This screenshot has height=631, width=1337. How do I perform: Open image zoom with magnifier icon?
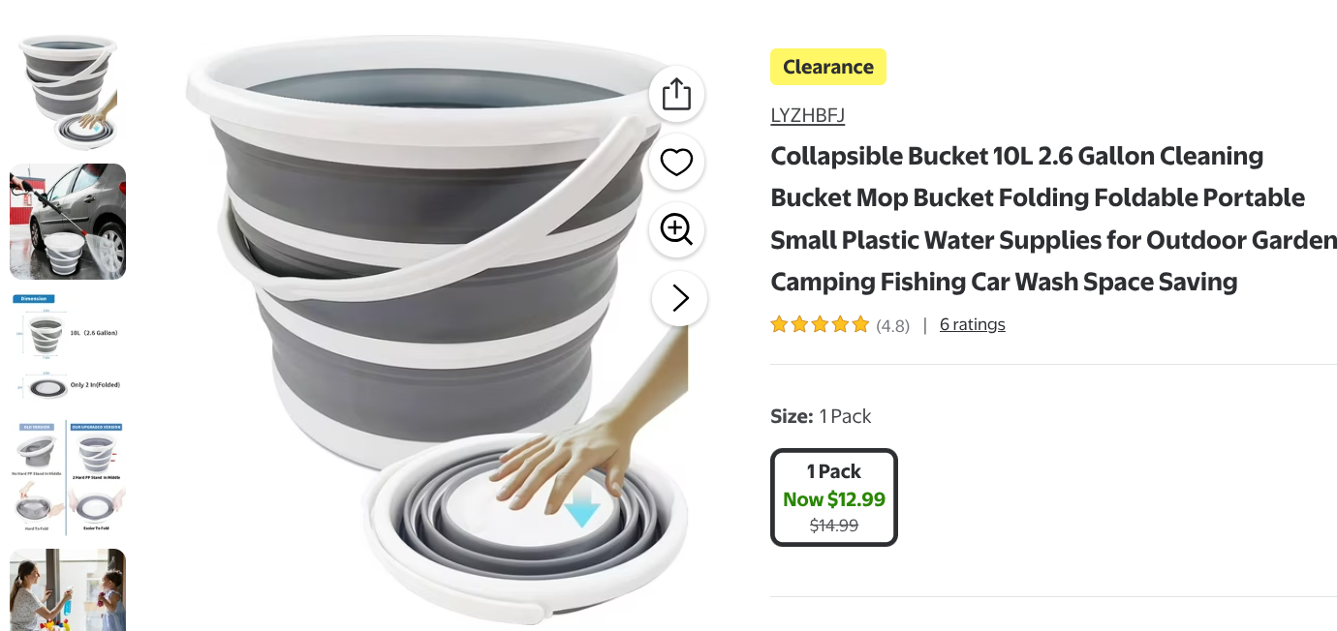click(676, 230)
